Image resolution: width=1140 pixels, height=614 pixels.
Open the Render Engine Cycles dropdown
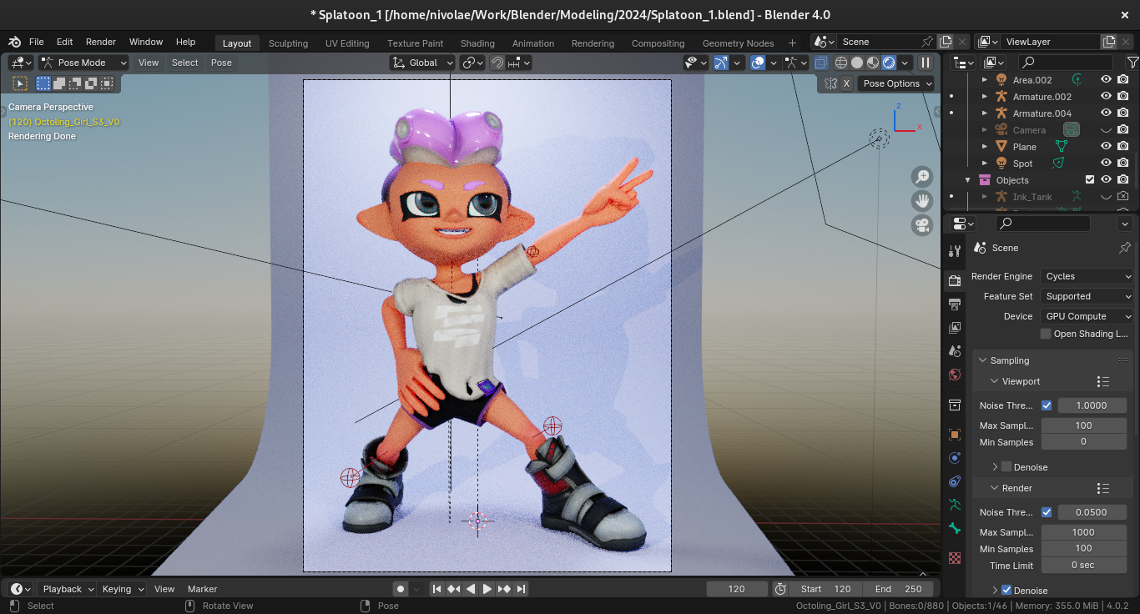coord(1087,276)
